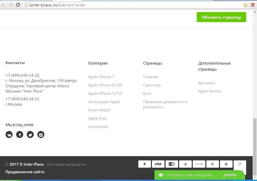Viewport: 257px width, 181px height.
Task: Click the VISA payment icon
Action: pos(158,164)
